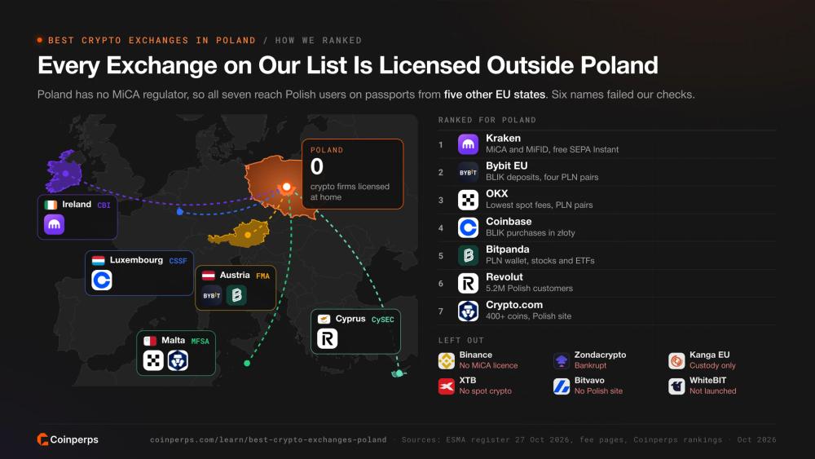Click 'PLN wallet, stocks and ETFs' text
Image resolution: width=815 pixels, height=459 pixels.
click(540, 260)
